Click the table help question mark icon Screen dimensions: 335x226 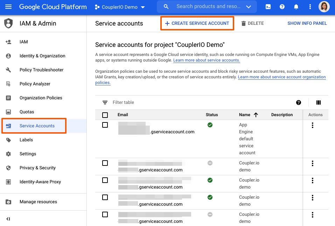coord(298,102)
